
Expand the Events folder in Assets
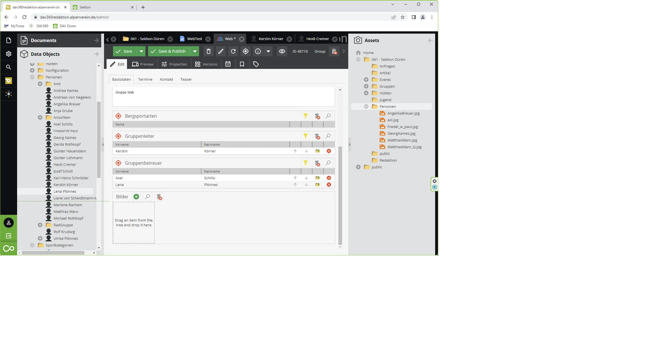tap(366, 80)
